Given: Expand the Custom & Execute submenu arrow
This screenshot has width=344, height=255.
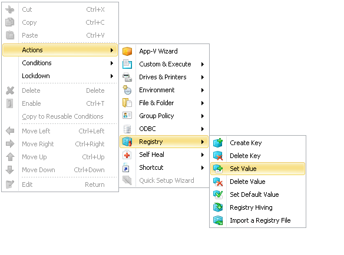Looking at the screenshot, I should 203,64.
